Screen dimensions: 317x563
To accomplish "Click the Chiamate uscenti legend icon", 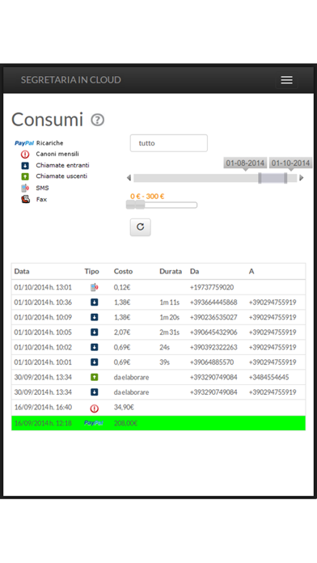I will click(25, 176).
